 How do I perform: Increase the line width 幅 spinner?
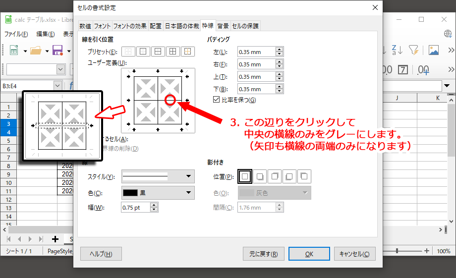click(154, 205)
